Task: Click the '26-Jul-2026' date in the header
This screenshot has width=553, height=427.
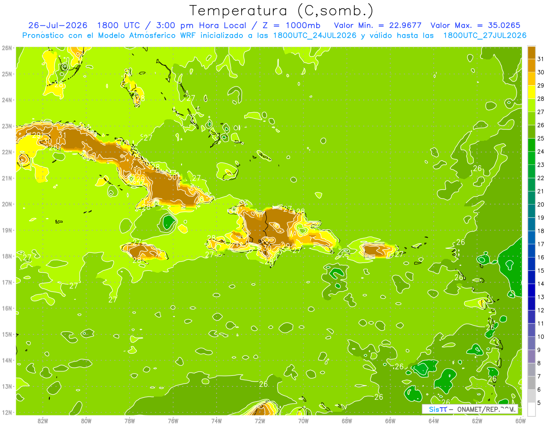Action: click(x=58, y=25)
